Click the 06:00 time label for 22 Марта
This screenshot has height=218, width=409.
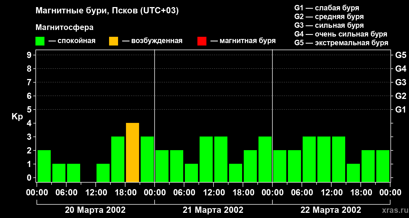[x=302, y=193]
